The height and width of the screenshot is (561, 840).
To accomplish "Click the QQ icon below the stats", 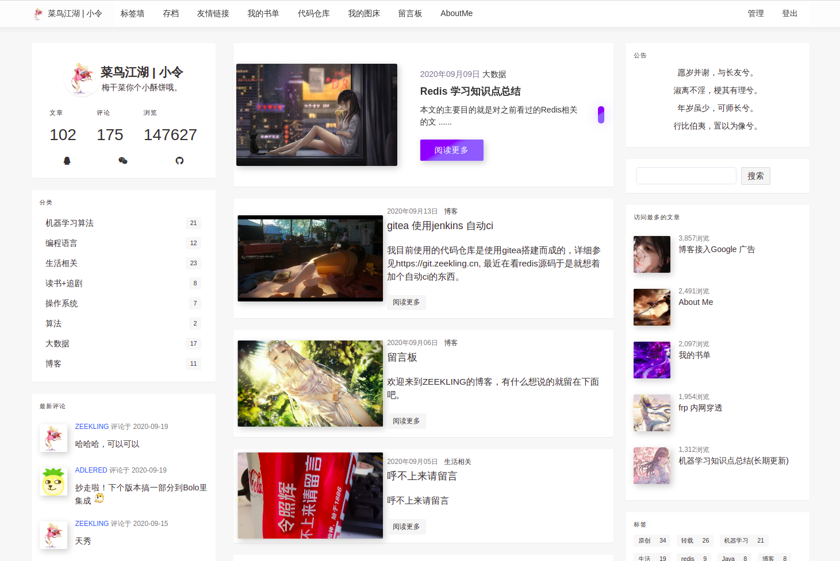I will pos(67,161).
